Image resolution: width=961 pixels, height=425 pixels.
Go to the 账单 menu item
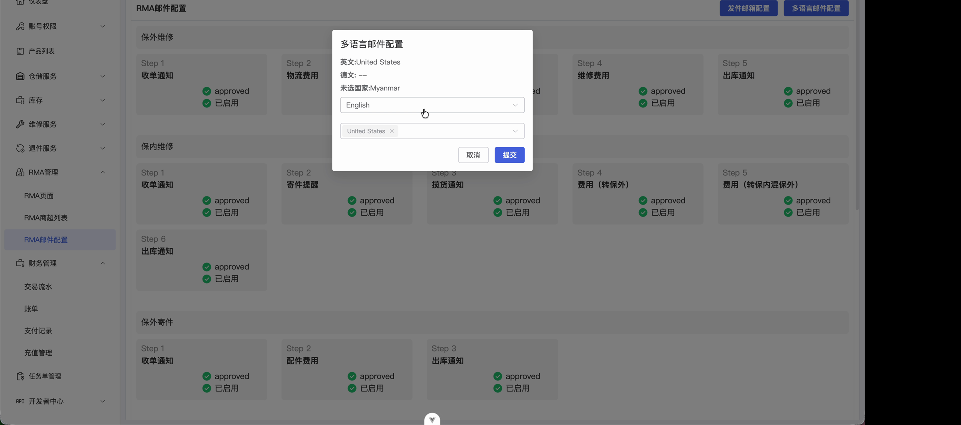(x=60, y=309)
